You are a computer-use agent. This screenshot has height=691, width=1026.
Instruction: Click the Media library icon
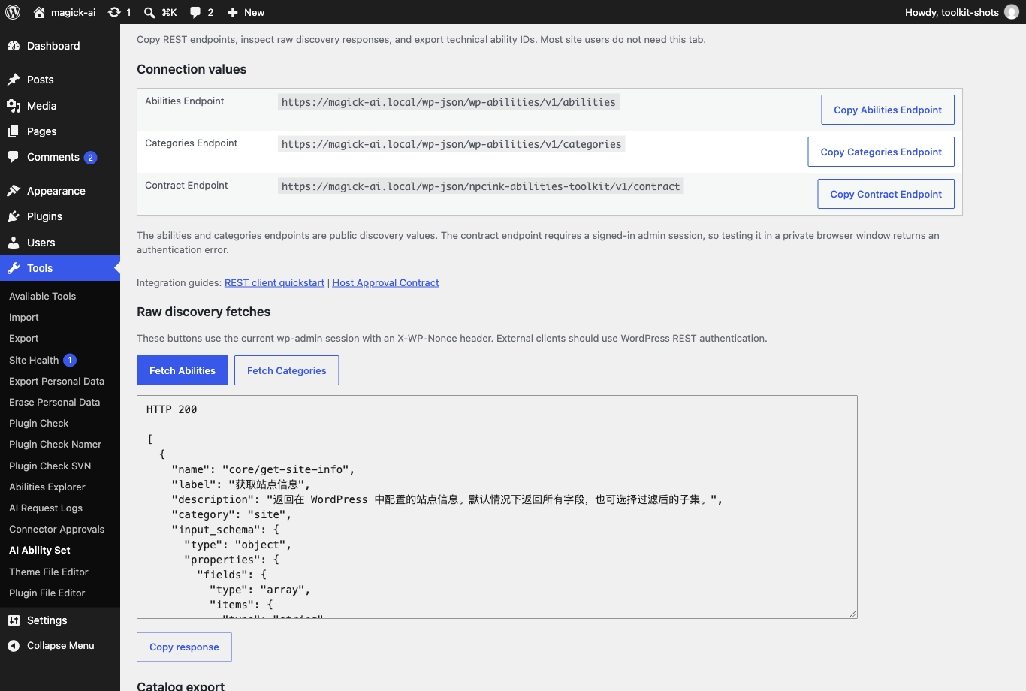(14, 106)
